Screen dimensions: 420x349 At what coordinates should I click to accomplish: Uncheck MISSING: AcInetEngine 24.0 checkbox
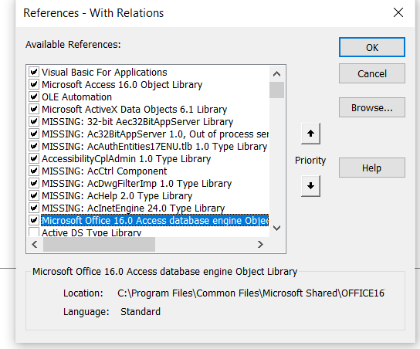click(x=34, y=208)
